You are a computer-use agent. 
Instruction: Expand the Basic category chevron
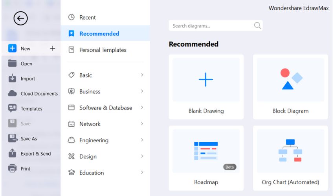(x=142, y=75)
